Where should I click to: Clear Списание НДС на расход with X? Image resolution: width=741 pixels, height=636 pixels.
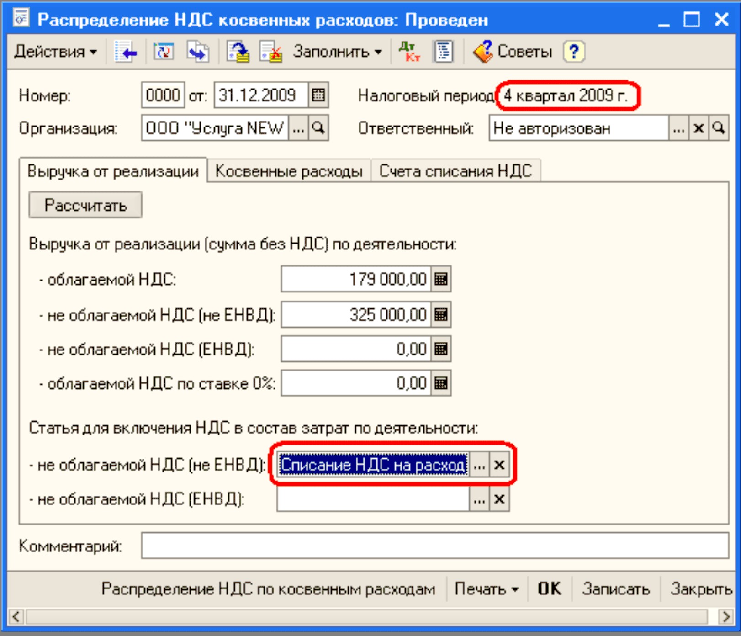[499, 465]
